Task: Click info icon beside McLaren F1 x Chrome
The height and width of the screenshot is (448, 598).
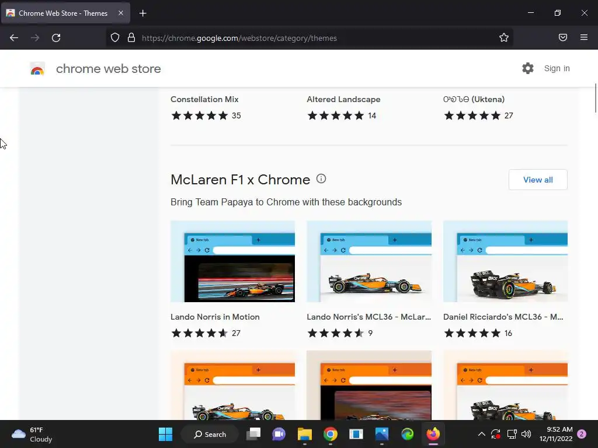Action: [321, 178]
